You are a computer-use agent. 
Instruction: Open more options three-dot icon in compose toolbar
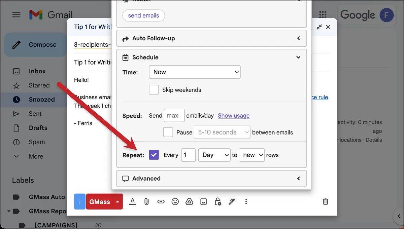[x=246, y=202]
